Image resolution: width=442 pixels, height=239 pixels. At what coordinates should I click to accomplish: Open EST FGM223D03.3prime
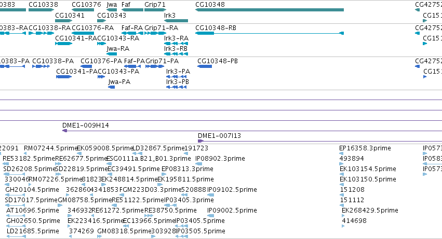click(151, 190)
